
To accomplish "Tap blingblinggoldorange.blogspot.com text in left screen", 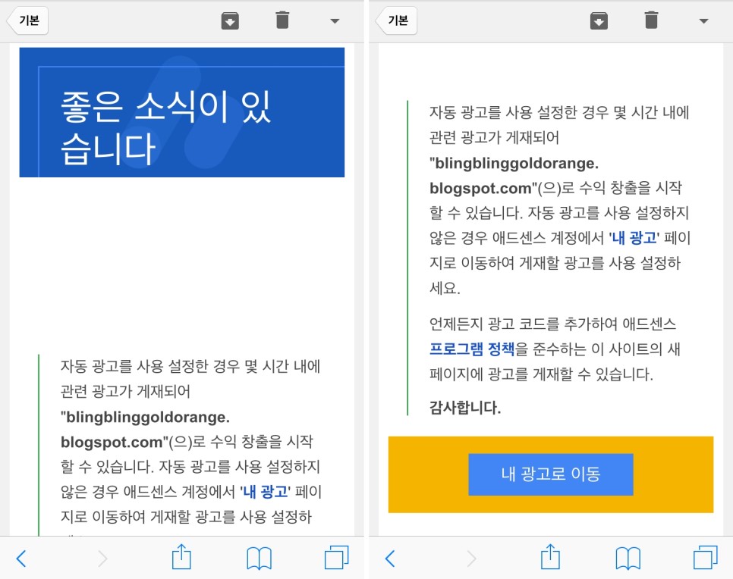I will (145, 429).
